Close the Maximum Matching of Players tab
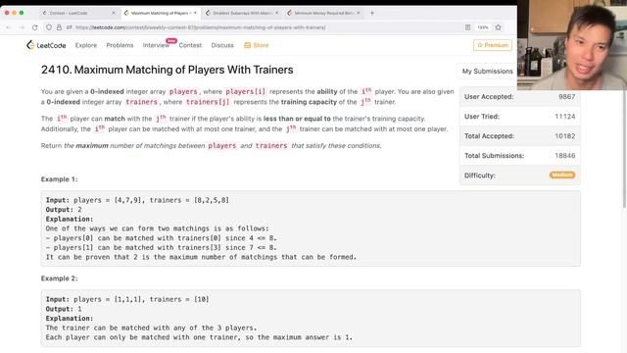 tap(195, 13)
